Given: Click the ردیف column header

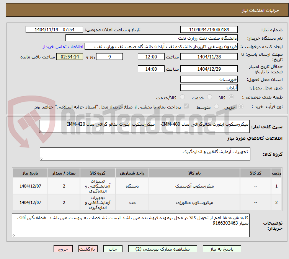Looking at the screenshot, I should (x=276, y=173).
